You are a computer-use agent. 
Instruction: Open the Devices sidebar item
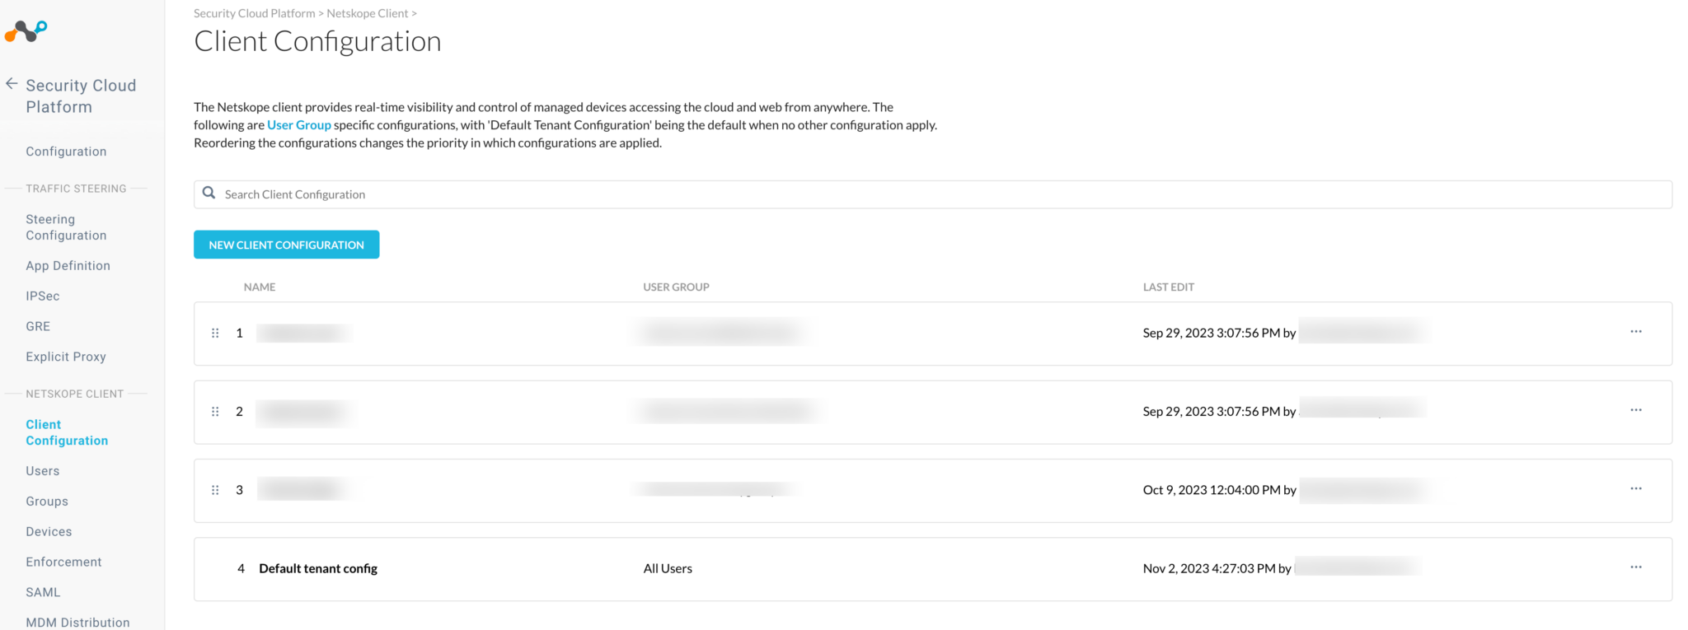coord(49,532)
